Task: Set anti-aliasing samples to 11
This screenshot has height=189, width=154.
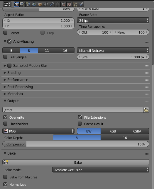Action: 47,51
